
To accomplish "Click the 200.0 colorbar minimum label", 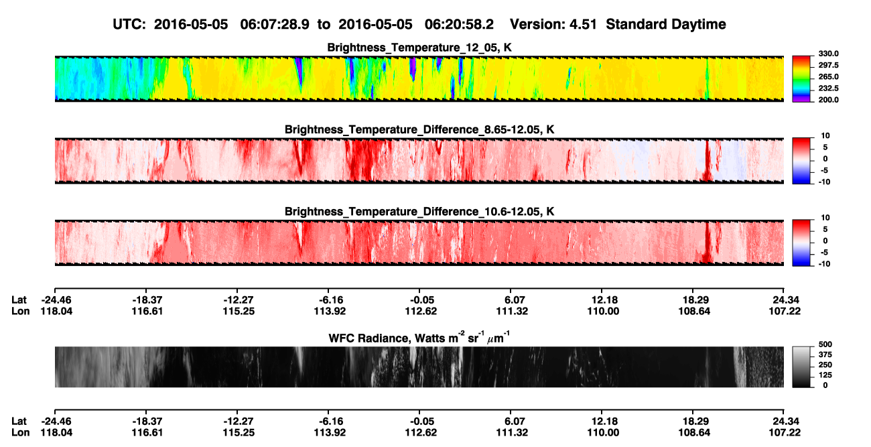I will (829, 99).
